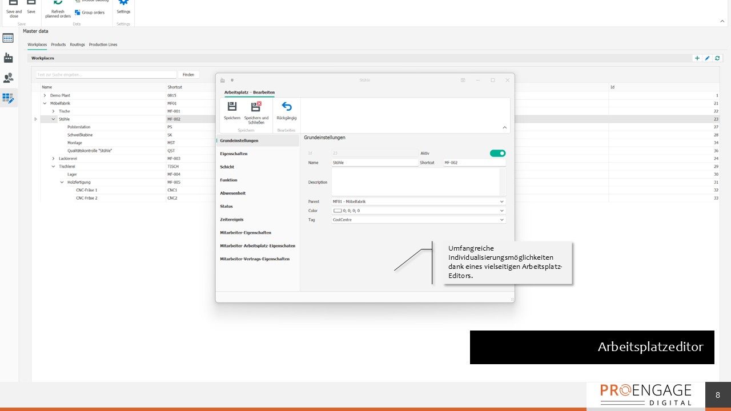Image resolution: width=731 pixels, height=411 pixels.
Task: Disable the Aktiv toggle for Stühle
Action: [497, 153]
